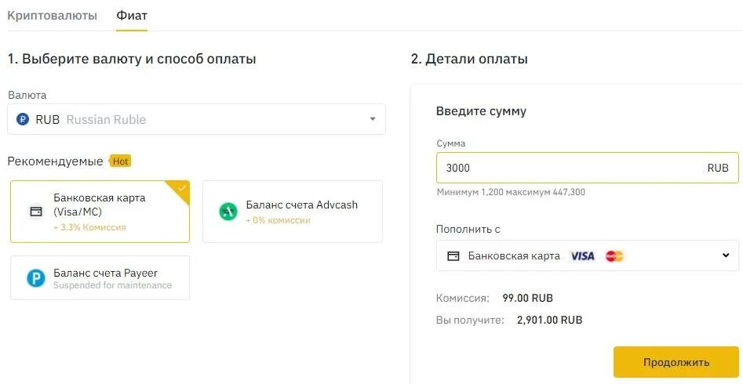Click the bank card icon in Visa/MC option

point(36,212)
